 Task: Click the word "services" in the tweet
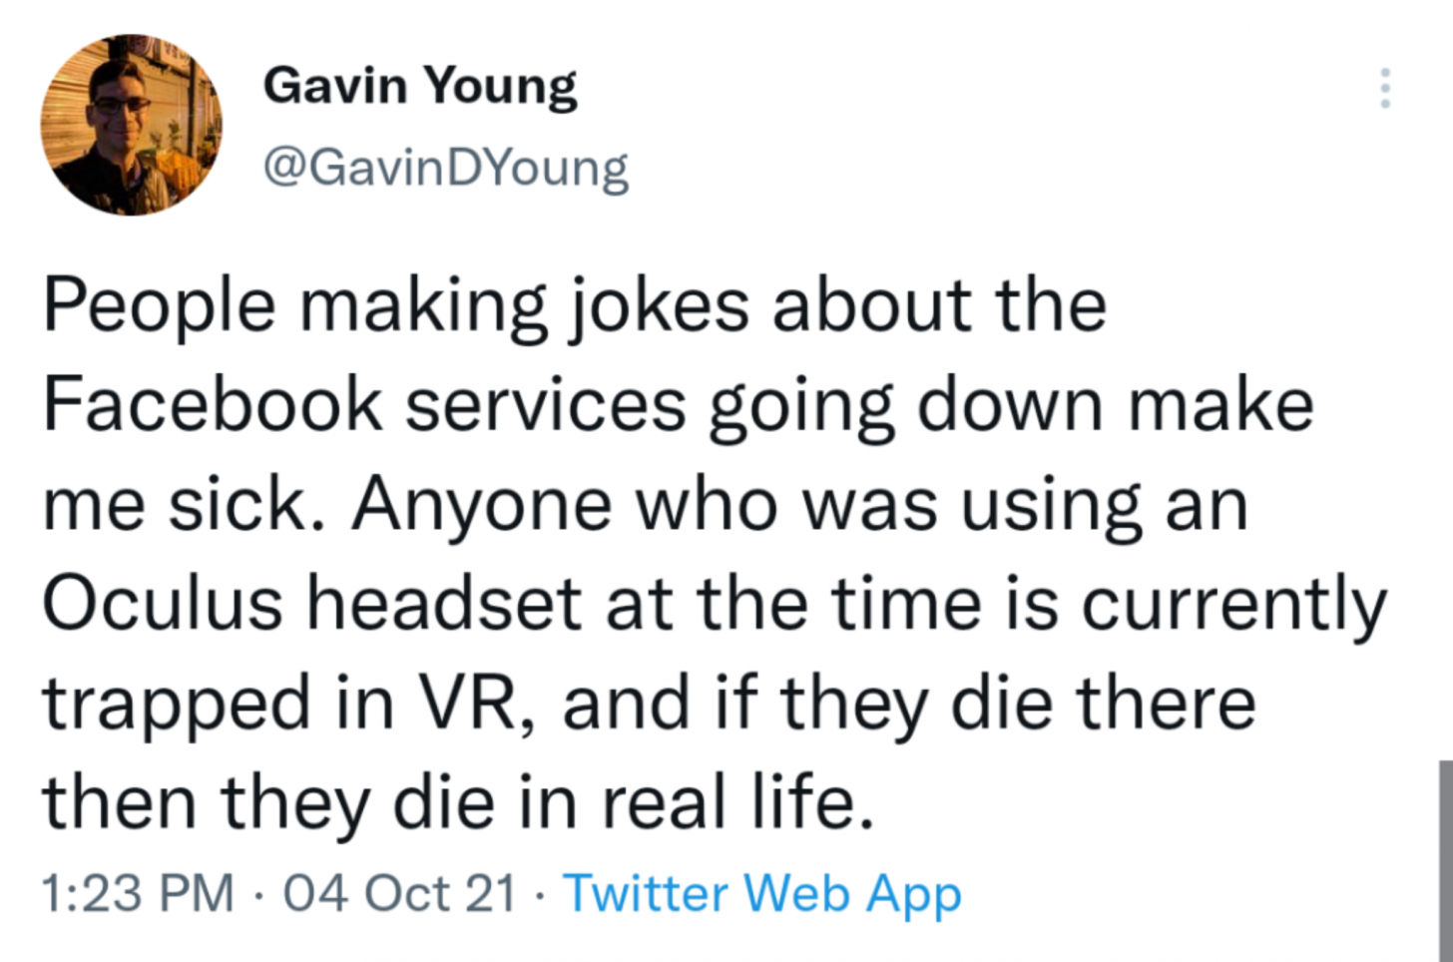click(546, 406)
